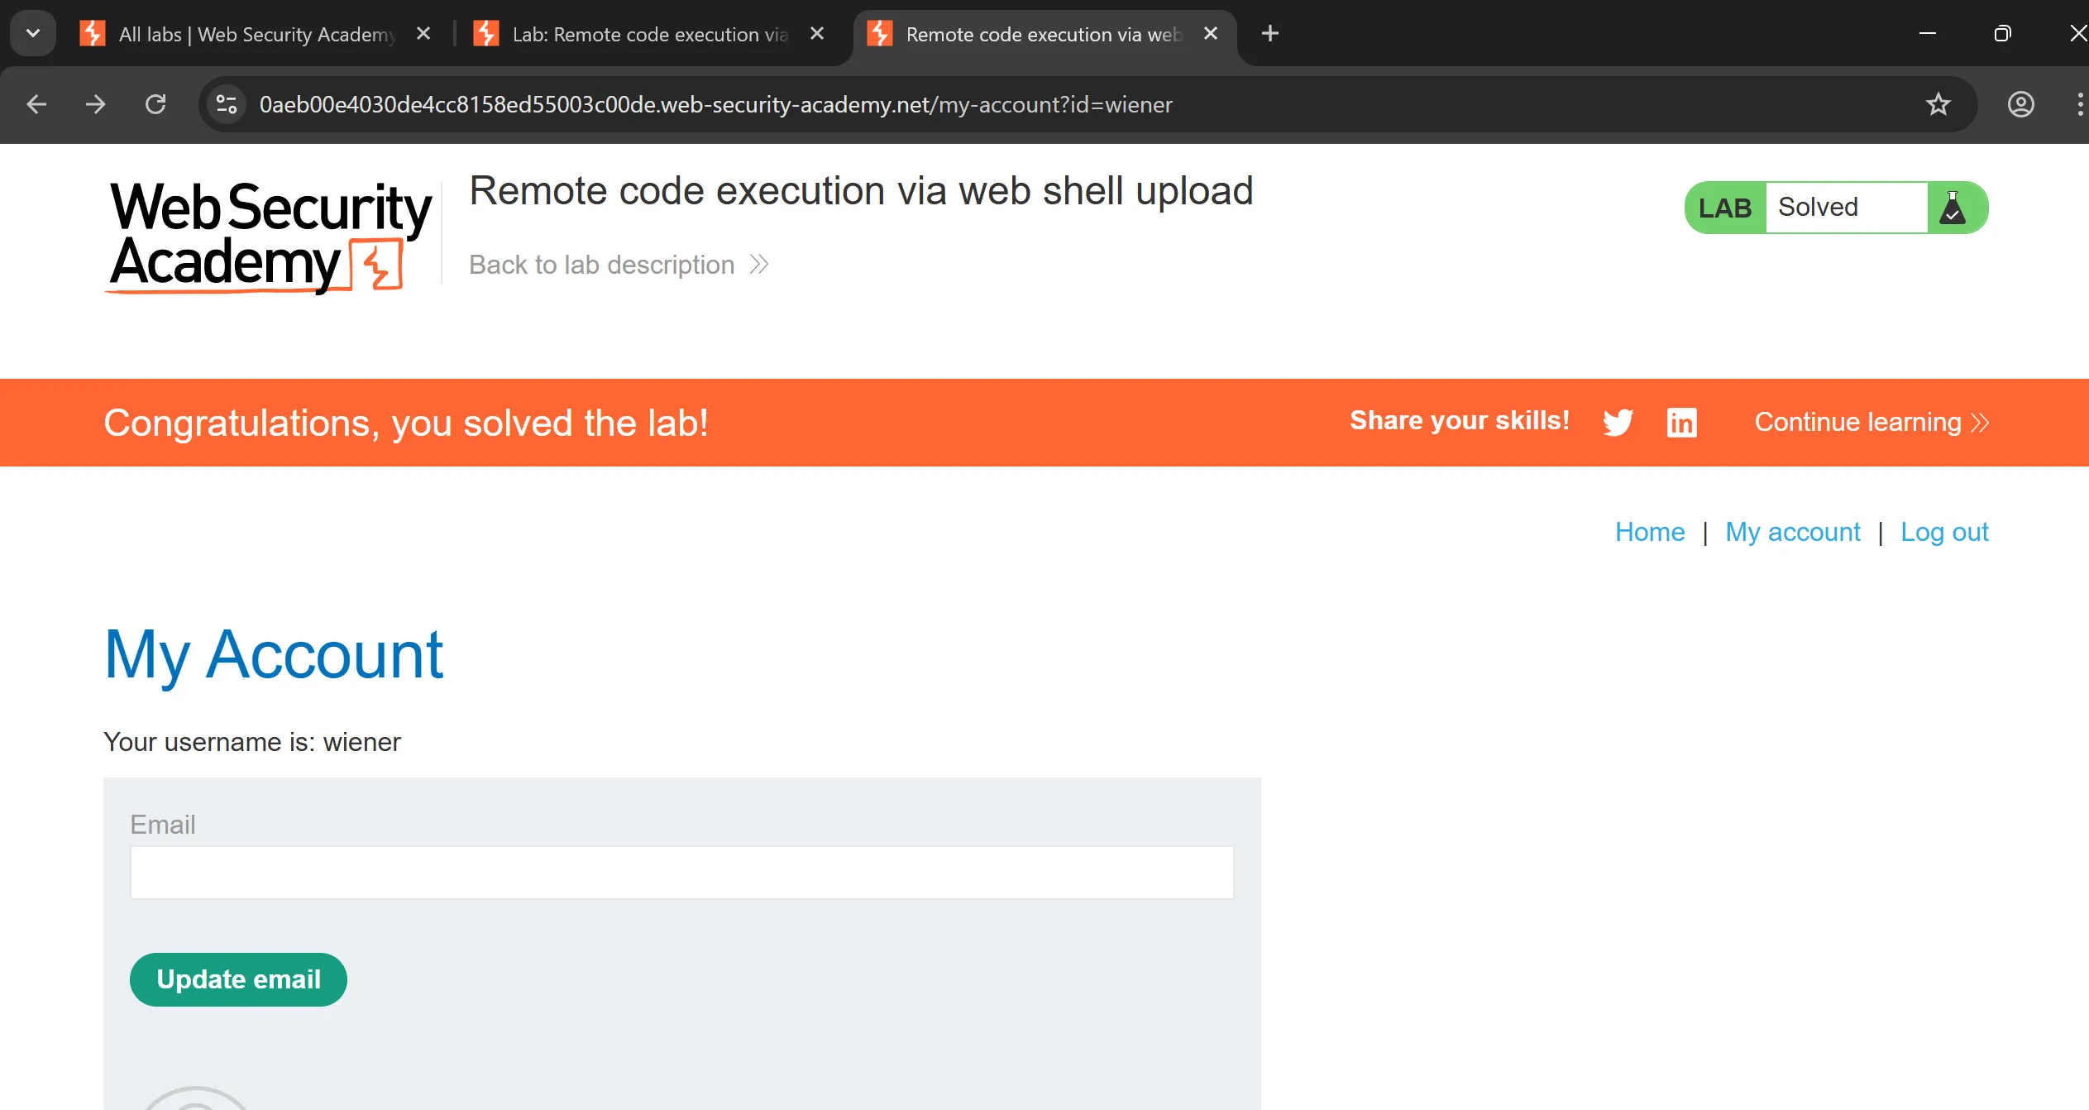
Task: Reload the current page
Action: pos(155,104)
